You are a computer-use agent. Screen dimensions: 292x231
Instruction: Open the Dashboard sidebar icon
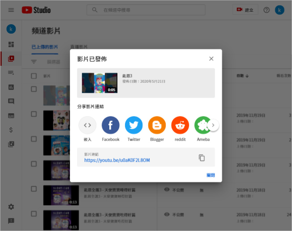tap(11, 44)
